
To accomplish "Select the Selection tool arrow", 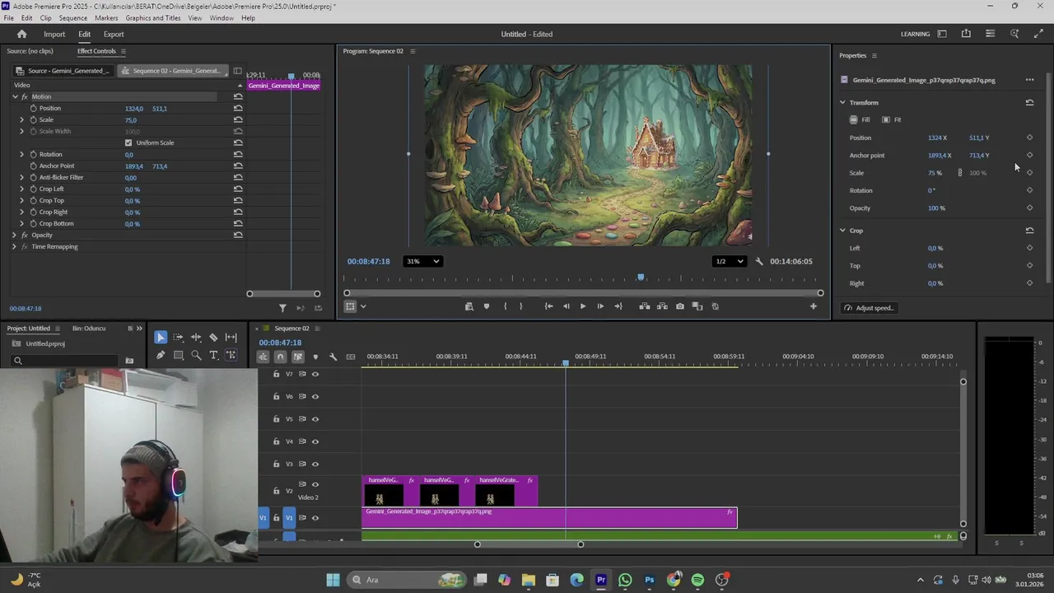I will [161, 337].
